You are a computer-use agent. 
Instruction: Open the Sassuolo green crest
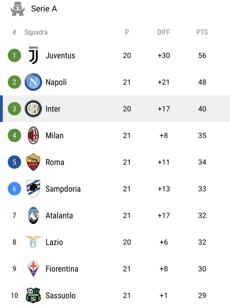33,295
